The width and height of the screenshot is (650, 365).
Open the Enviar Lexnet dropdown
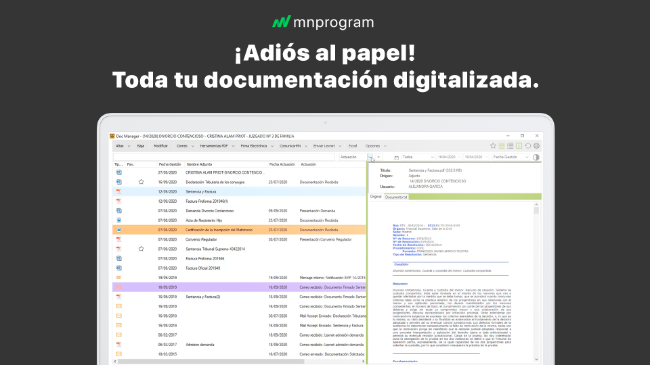pos(327,146)
